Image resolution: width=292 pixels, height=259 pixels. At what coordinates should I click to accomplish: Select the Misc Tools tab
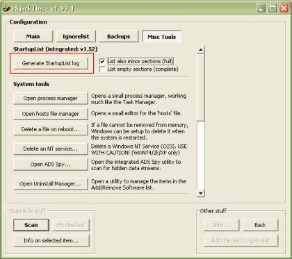(161, 37)
